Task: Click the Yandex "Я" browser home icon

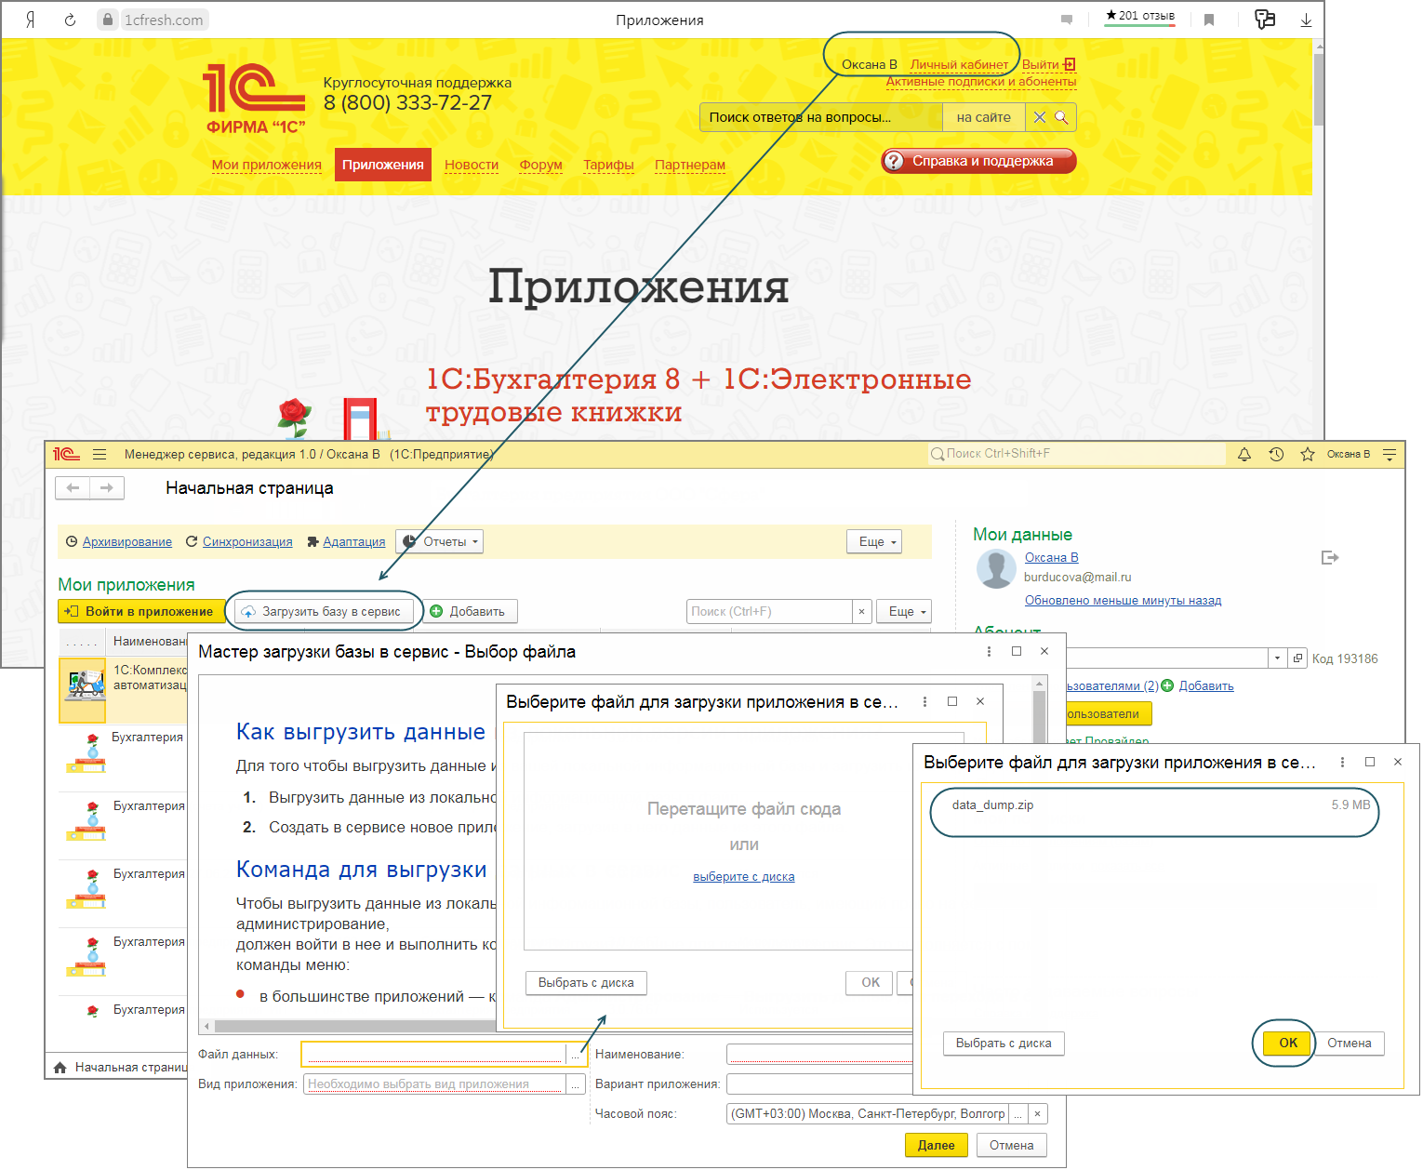Action: (x=31, y=20)
